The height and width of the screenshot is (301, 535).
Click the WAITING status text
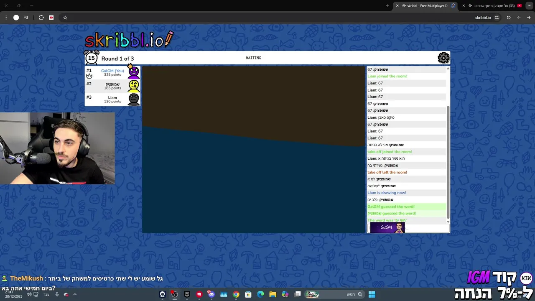click(253, 58)
